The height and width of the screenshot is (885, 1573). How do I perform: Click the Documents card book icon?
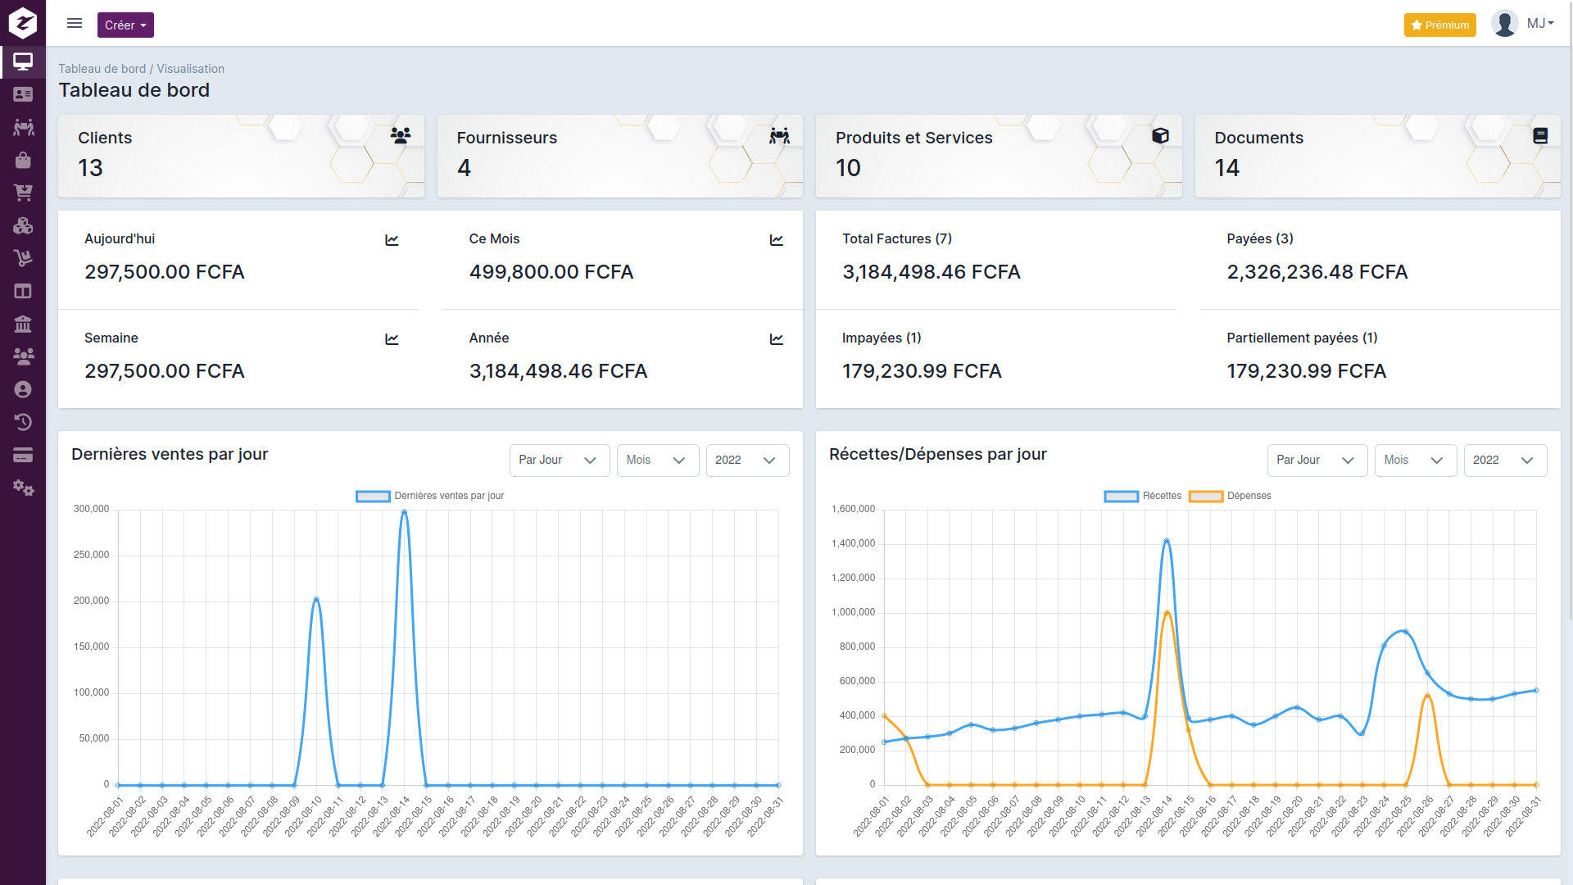pyautogui.click(x=1540, y=135)
